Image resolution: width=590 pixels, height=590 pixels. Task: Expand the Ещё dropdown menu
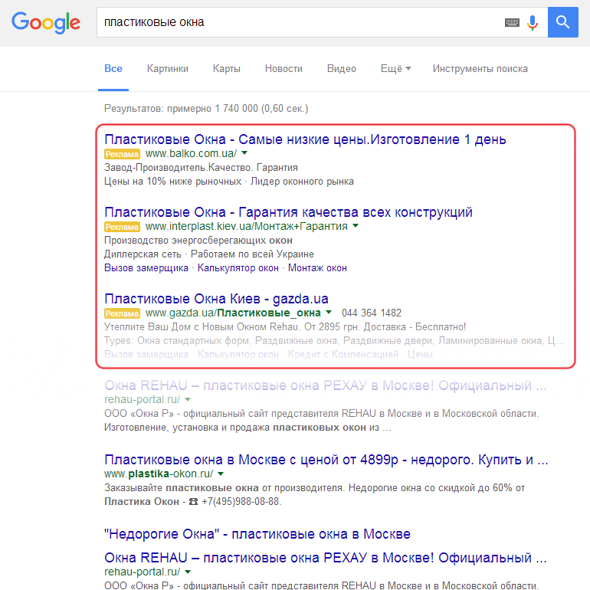click(396, 69)
